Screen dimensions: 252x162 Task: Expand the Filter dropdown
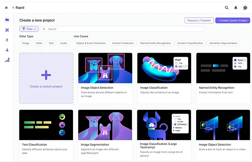(29, 29)
